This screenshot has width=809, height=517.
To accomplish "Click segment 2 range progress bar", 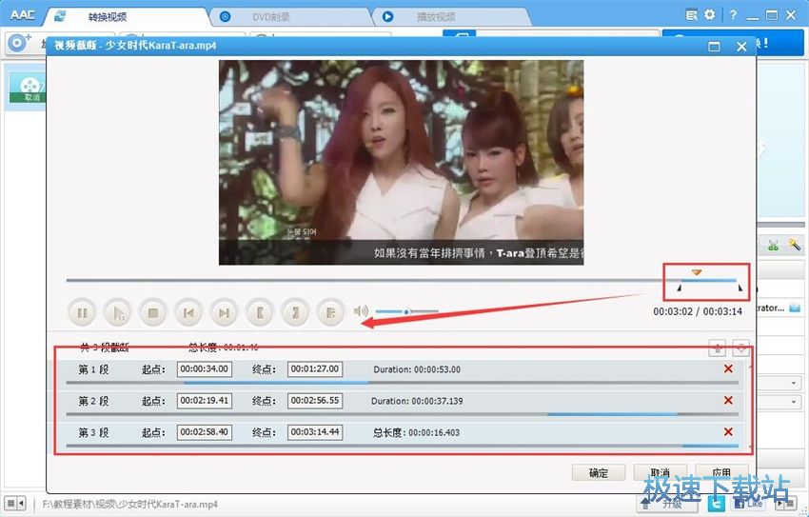I will (x=403, y=414).
